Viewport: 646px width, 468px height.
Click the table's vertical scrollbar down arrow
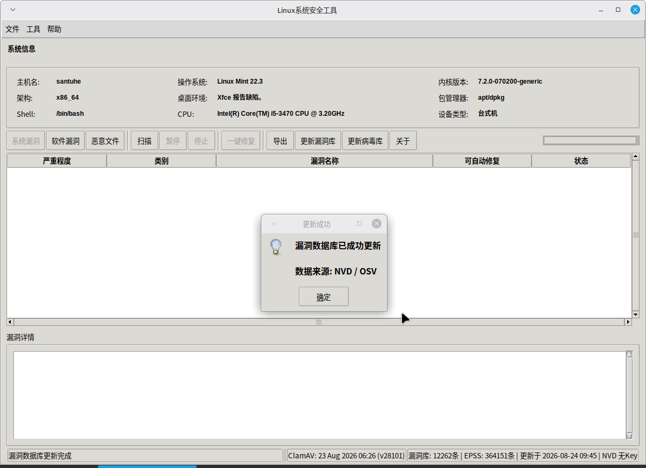click(x=636, y=314)
